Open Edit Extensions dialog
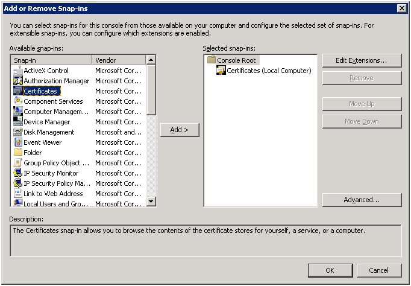The height and width of the screenshot is (286, 411). point(362,60)
